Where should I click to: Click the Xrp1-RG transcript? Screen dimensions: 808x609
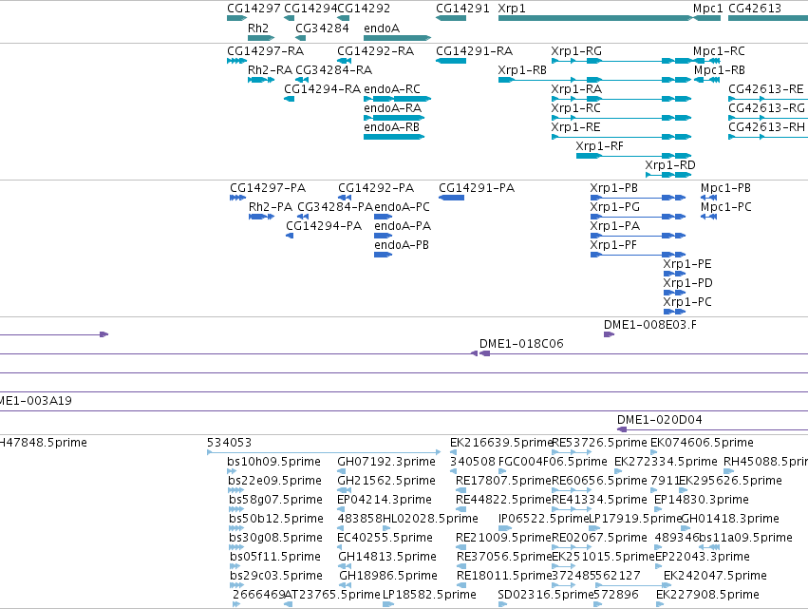622,61
